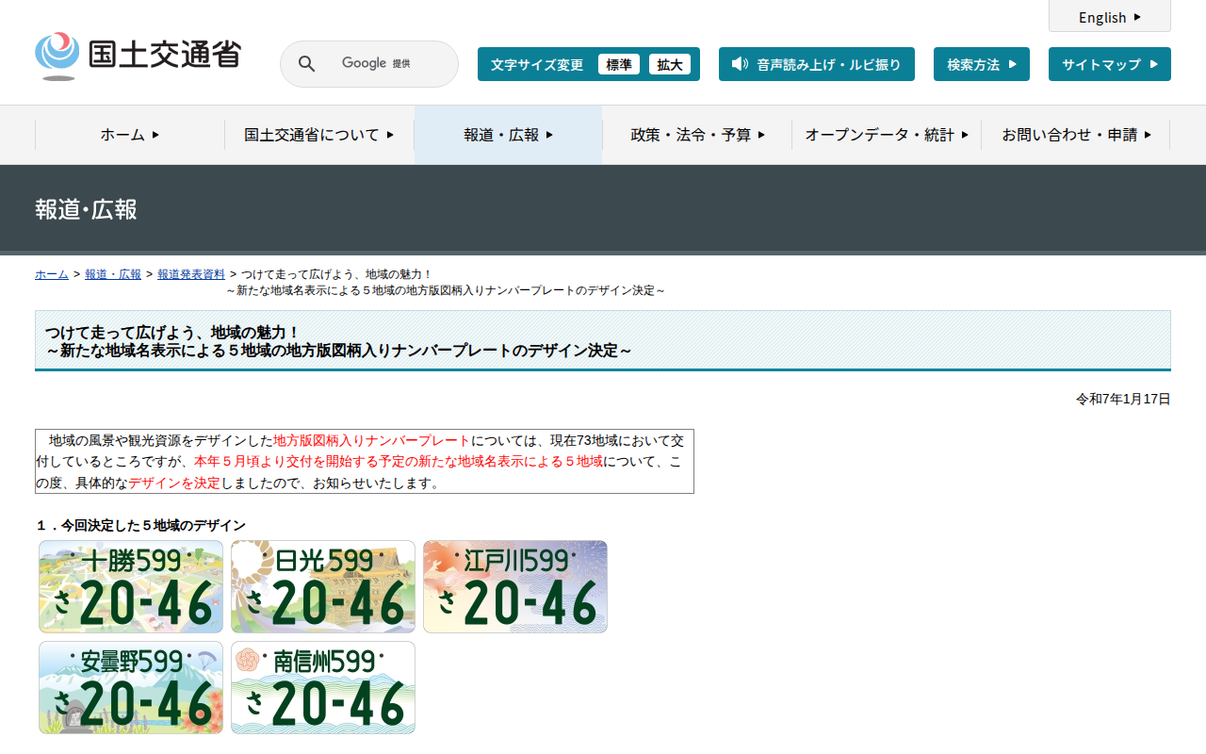
Task: Open the ホーム menu
Action: 130,135
